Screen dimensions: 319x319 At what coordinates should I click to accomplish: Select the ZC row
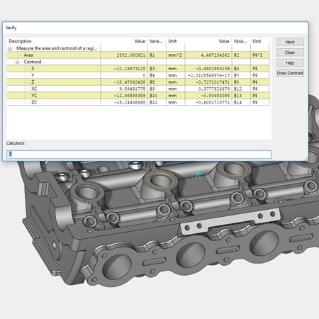coord(138,102)
